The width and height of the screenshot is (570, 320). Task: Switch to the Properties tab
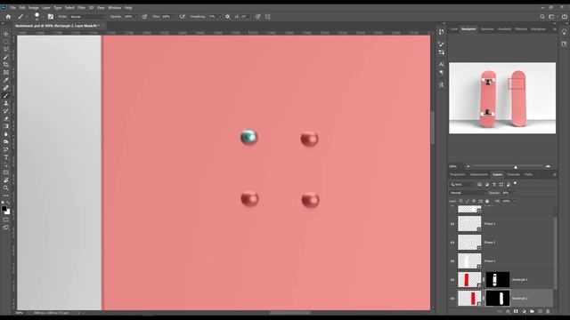coord(458,174)
